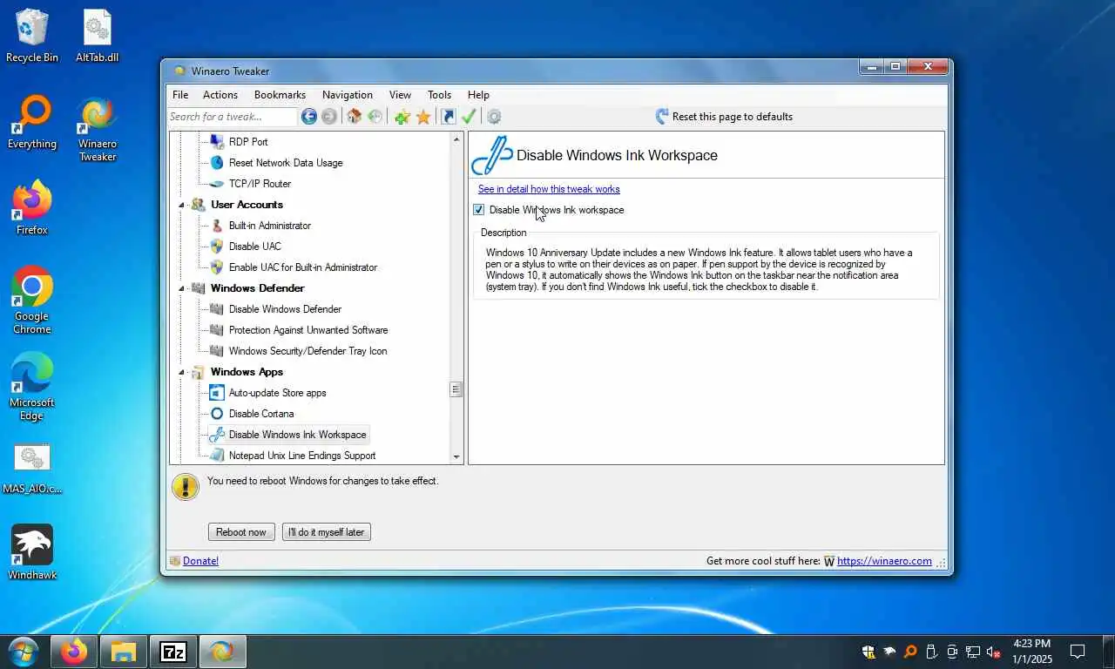This screenshot has width=1115, height=669.
Task: Open 7-Zip from the taskbar
Action: pos(173,651)
